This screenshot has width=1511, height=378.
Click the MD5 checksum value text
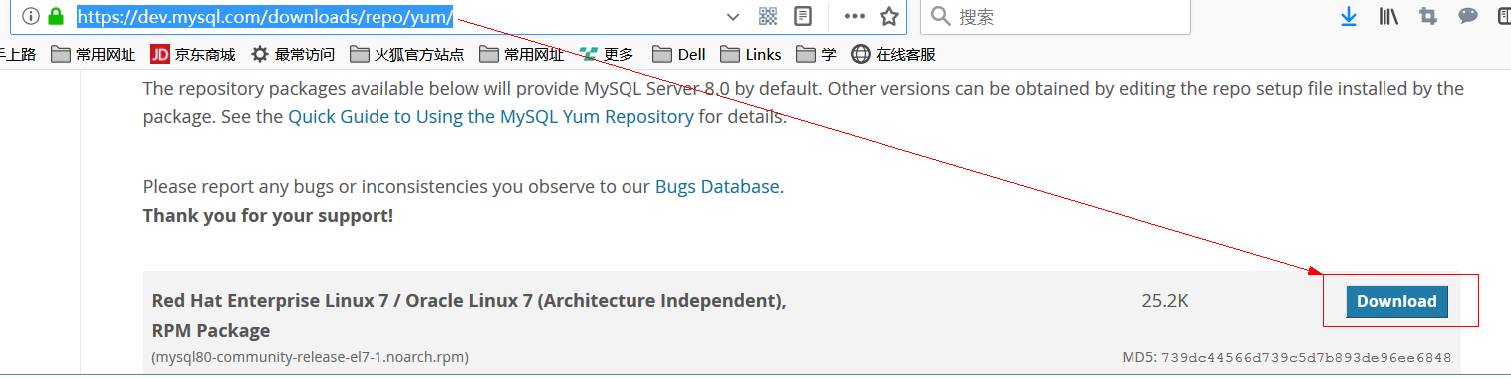click(x=1306, y=357)
